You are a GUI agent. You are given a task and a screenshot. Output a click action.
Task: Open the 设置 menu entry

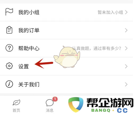[x=67, y=66]
